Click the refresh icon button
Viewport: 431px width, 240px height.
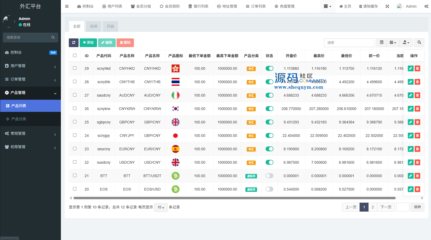[74, 43]
